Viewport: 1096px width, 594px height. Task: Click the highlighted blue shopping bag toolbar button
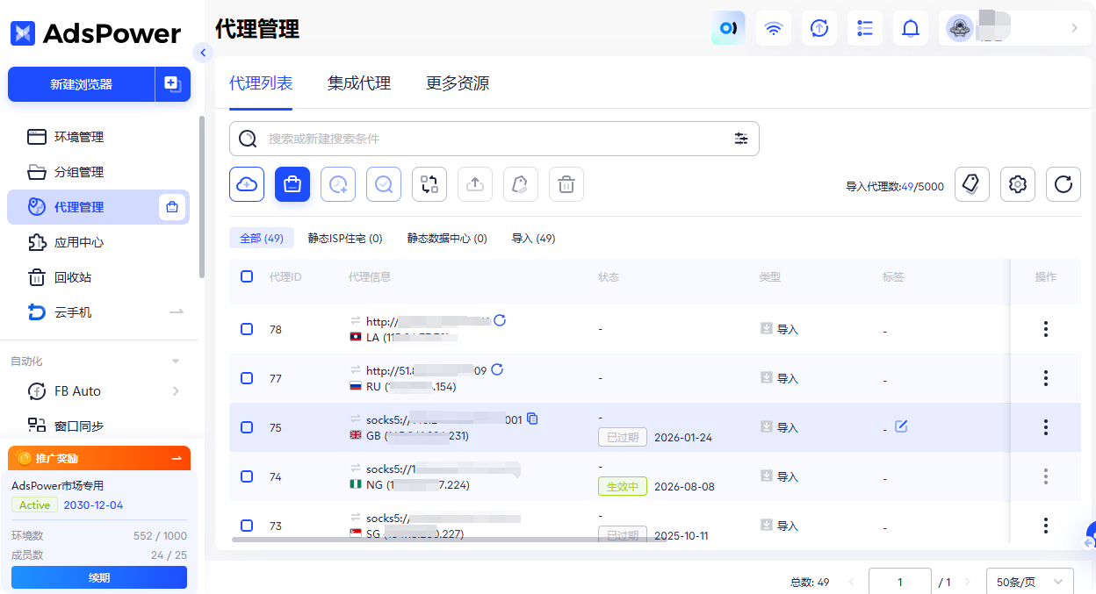pyautogui.click(x=292, y=184)
